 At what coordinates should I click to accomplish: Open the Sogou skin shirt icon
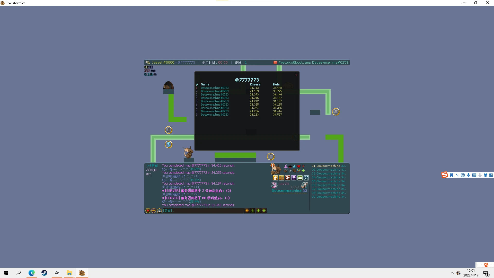coord(486,175)
